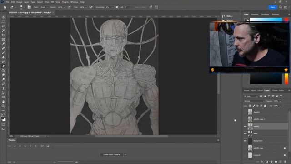Select the History Brush tool
The height and width of the screenshot is (164, 291).
pos(3,62)
